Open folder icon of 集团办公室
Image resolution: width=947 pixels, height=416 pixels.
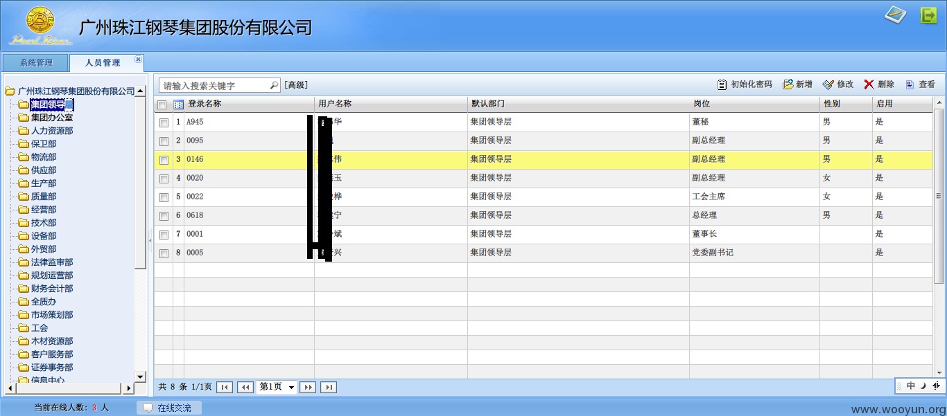pos(24,118)
